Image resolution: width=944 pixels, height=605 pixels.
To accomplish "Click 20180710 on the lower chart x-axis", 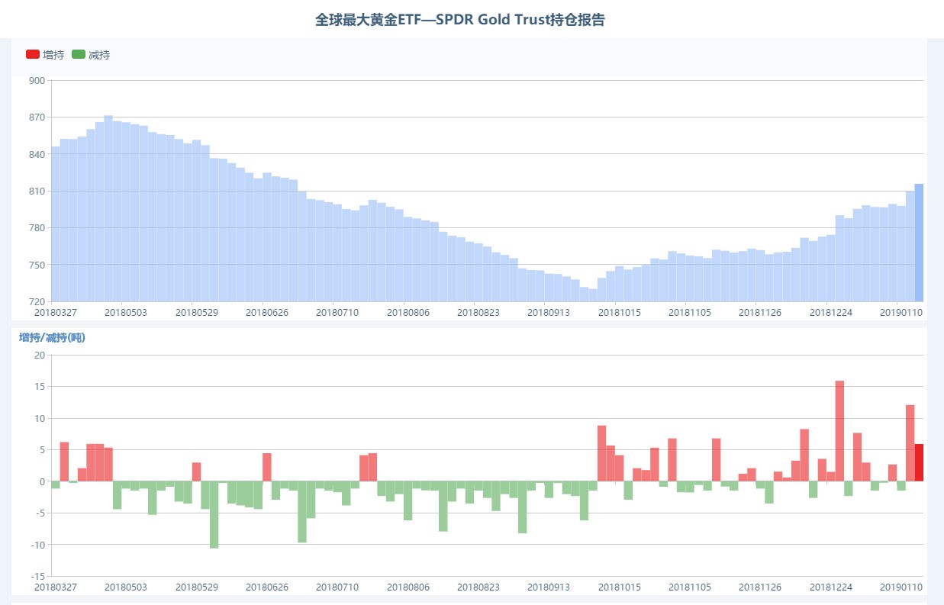I will [x=337, y=587].
